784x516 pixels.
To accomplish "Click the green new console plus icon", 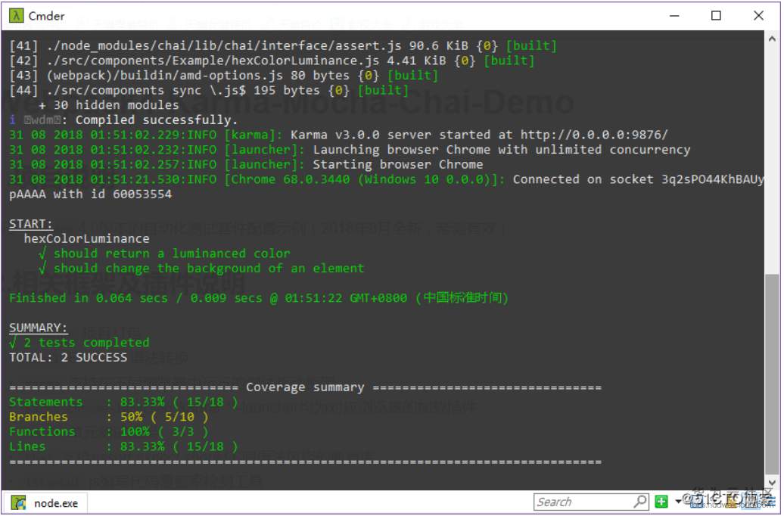I will pyautogui.click(x=661, y=502).
